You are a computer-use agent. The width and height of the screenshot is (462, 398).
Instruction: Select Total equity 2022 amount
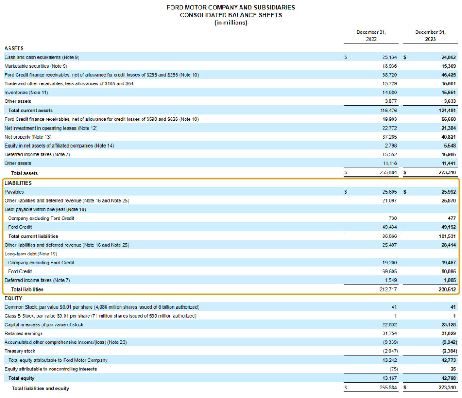(x=389, y=378)
